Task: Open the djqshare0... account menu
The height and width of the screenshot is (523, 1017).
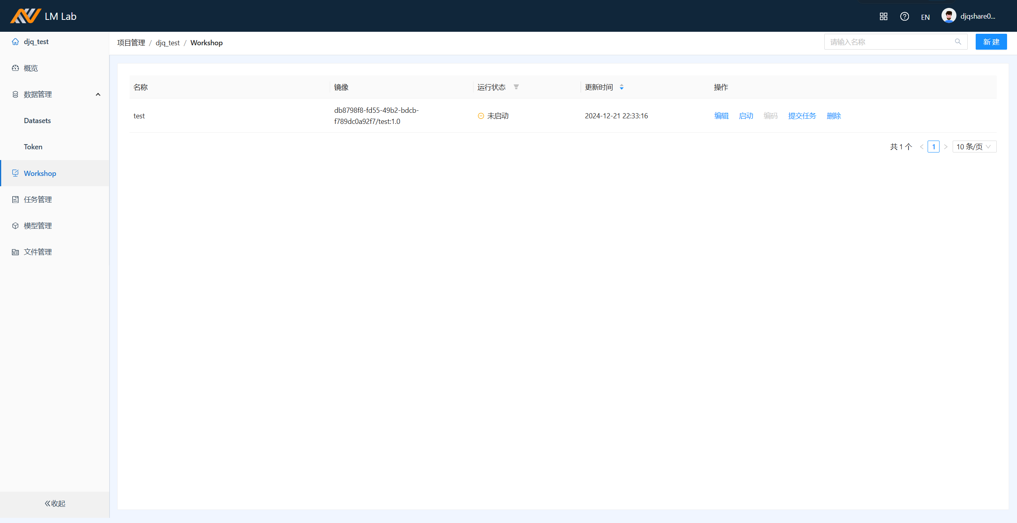Action: [x=978, y=16]
